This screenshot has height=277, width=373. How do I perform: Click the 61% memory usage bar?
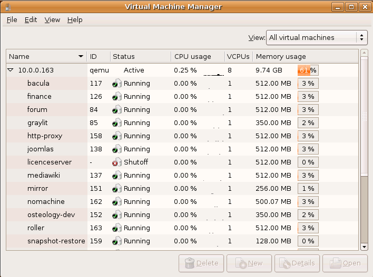tap(308, 70)
